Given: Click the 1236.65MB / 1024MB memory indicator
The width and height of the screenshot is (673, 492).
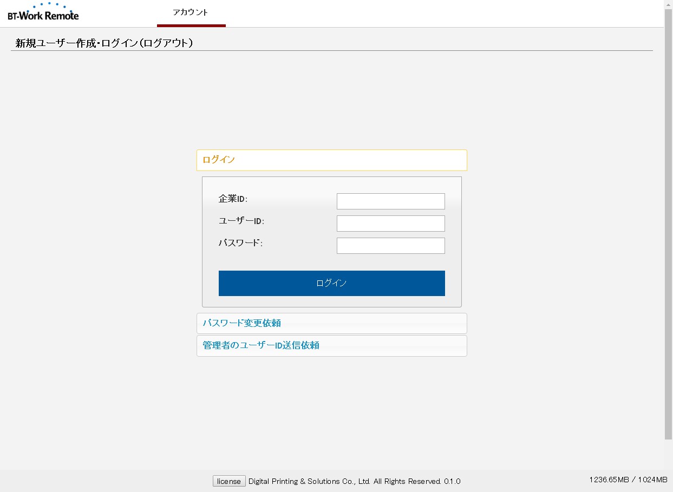Looking at the screenshot, I should (x=628, y=480).
